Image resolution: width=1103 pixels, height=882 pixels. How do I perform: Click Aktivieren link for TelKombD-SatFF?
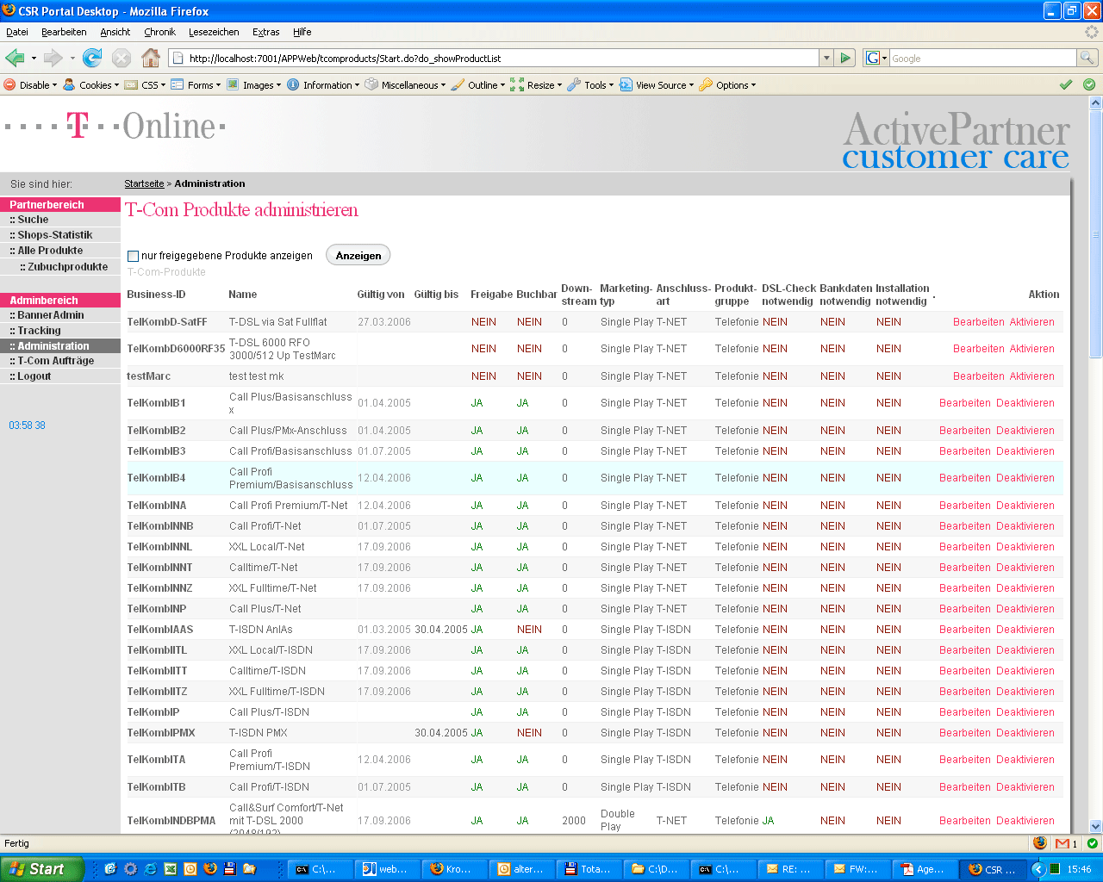1031,322
